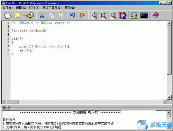Open the 运行(R) menu
Image resolution: width=173 pixels, height=131 pixels.
[x=34, y=8]
